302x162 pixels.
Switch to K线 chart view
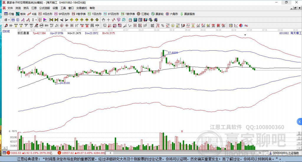[x=32, y=14]
